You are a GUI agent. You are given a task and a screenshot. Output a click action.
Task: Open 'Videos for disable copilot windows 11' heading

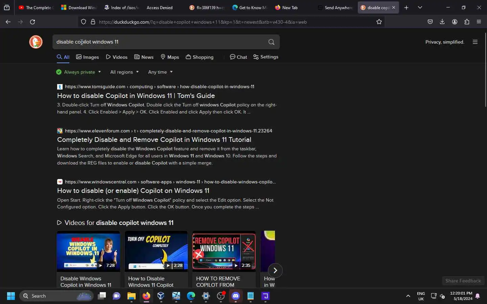pyautogui.click(x=115, y=223)
